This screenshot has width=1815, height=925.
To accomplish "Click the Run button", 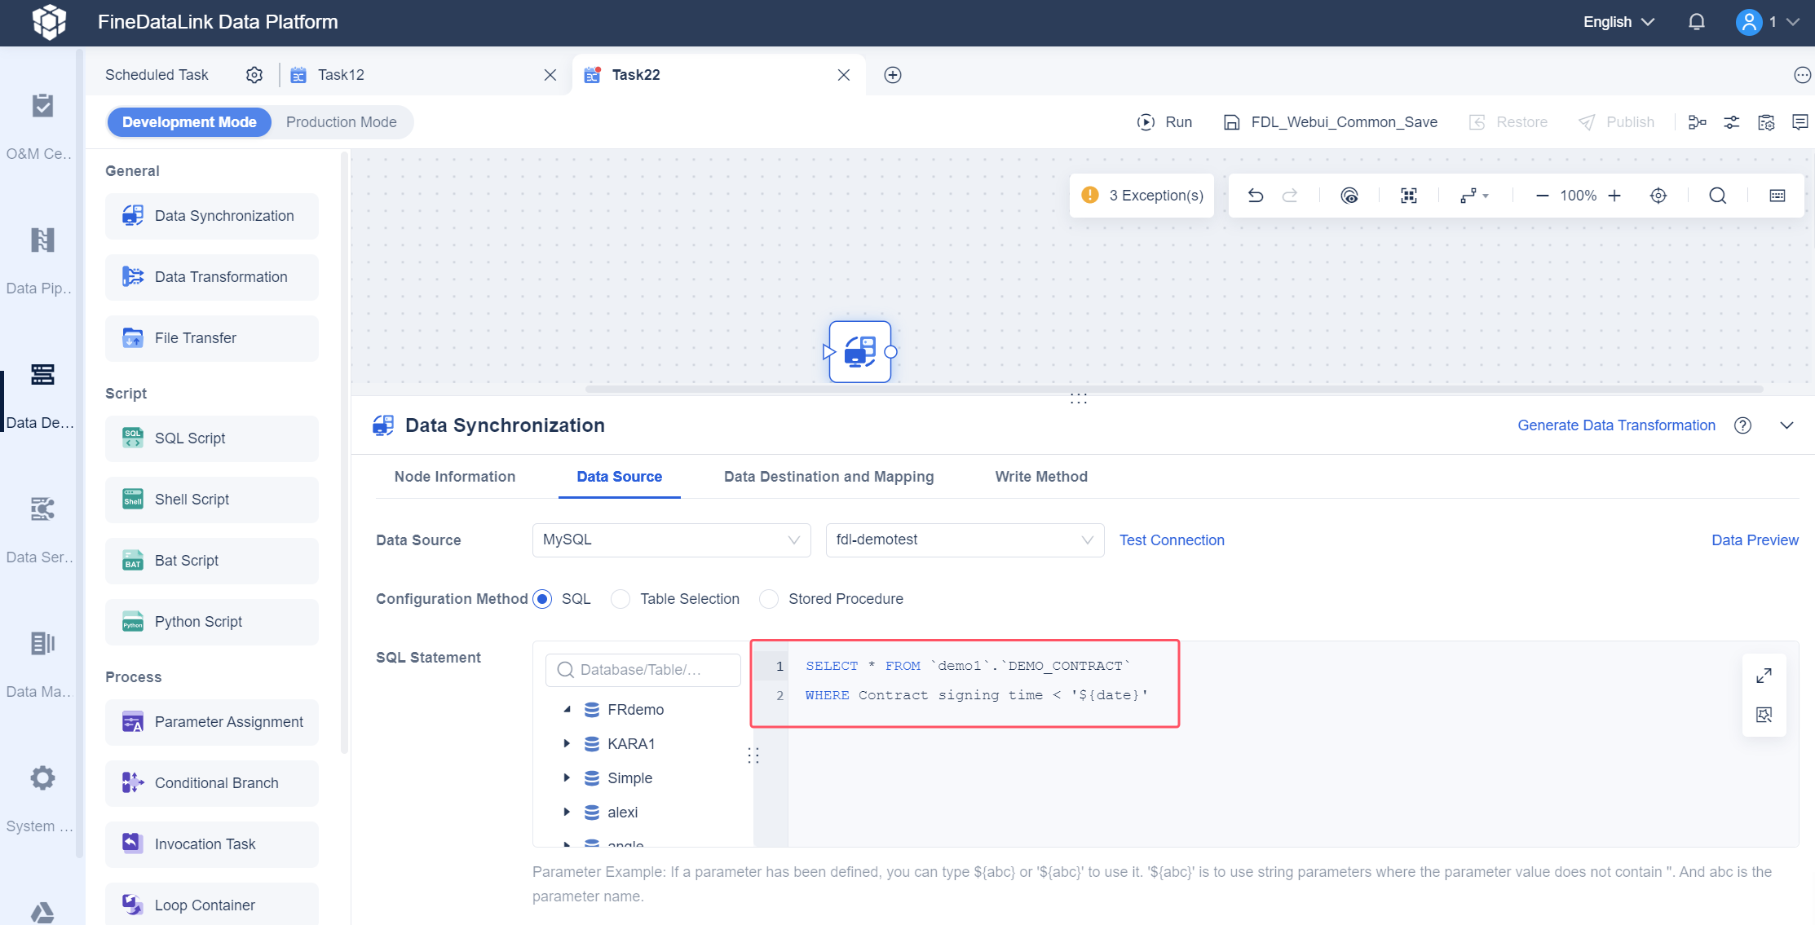I will 1164,122.
